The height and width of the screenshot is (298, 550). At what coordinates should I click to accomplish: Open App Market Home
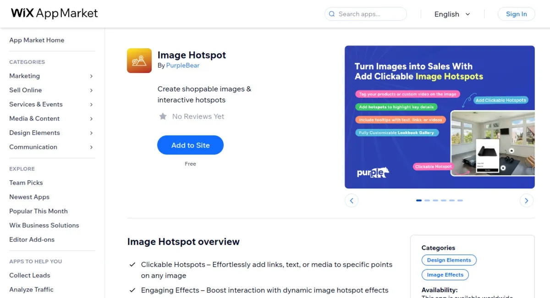pyautogui.click(x=37, y=40)
